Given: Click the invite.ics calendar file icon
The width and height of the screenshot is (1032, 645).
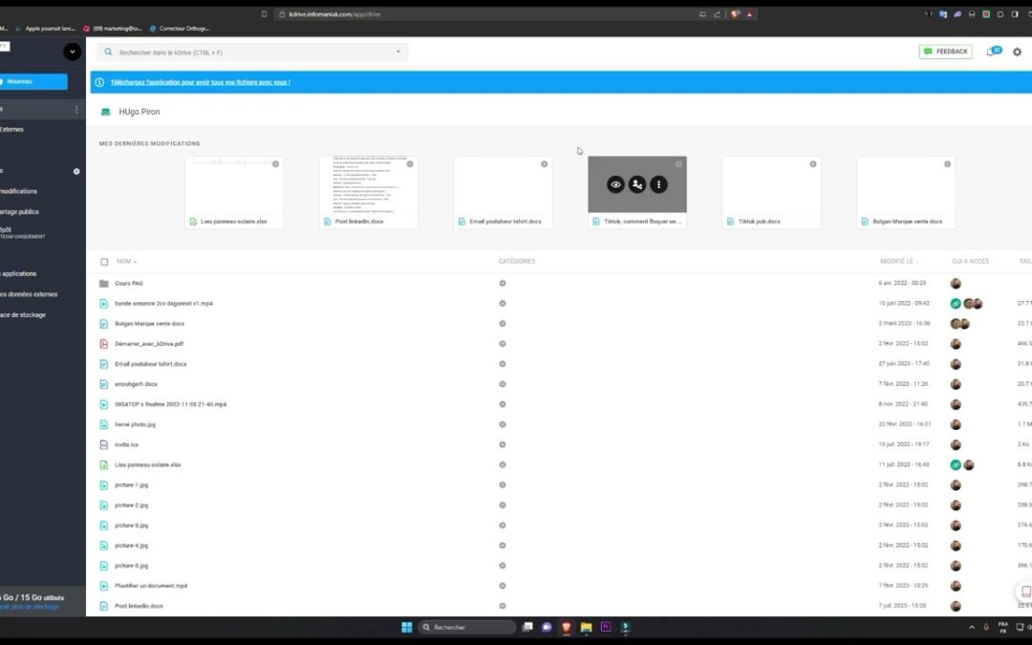Looking at the screenshot, I should point(103,445).
